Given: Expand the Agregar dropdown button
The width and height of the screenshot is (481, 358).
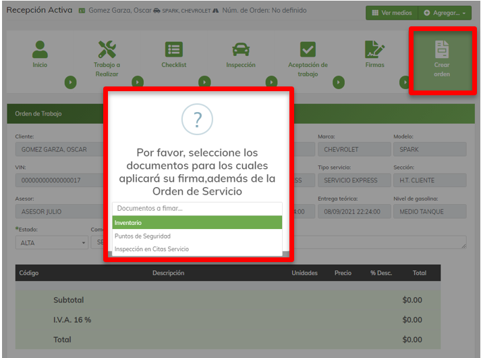Looking at the screenshot, I should 445,13.
